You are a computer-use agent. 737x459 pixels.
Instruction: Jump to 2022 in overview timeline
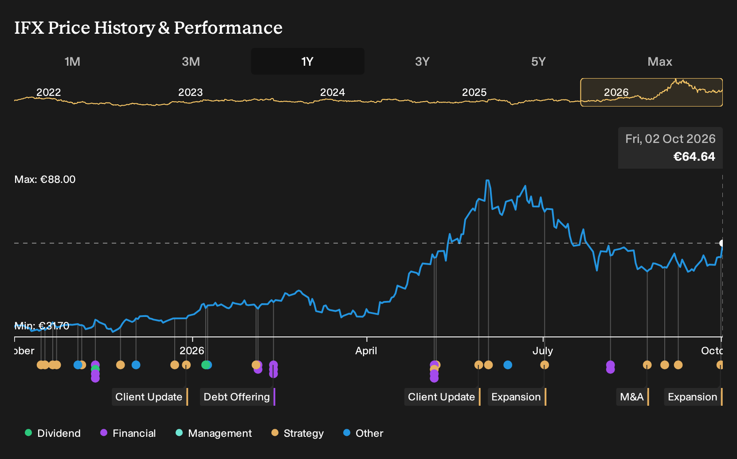[x=48, y=92]
